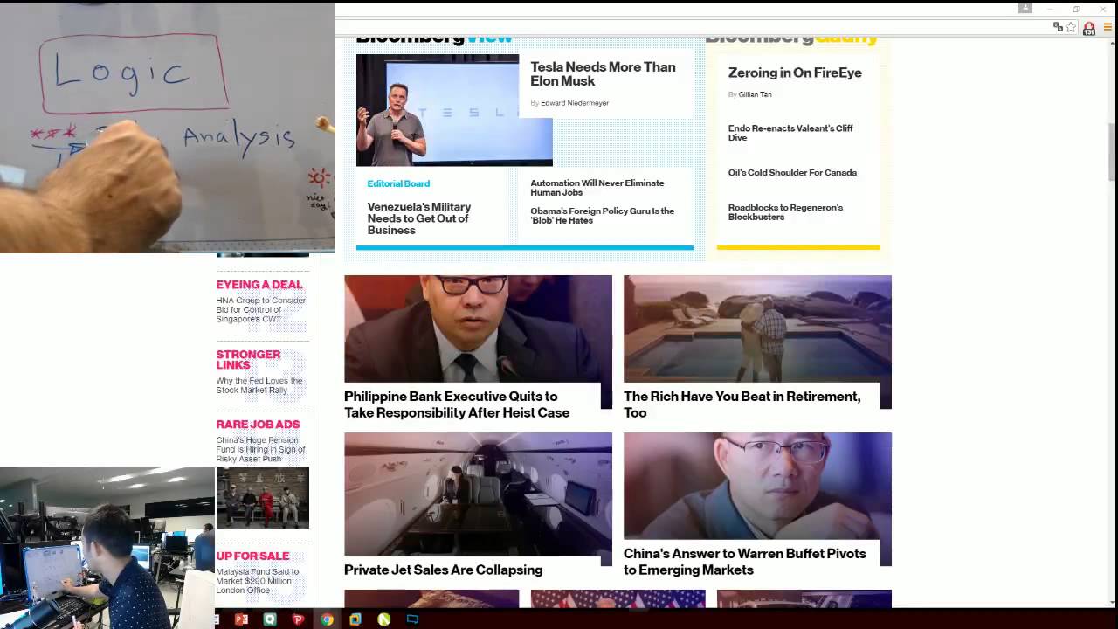The image size is (1118, 629).
Task: Open 'Zeroing in On FireEye' article
Action: tap(795, 73)
